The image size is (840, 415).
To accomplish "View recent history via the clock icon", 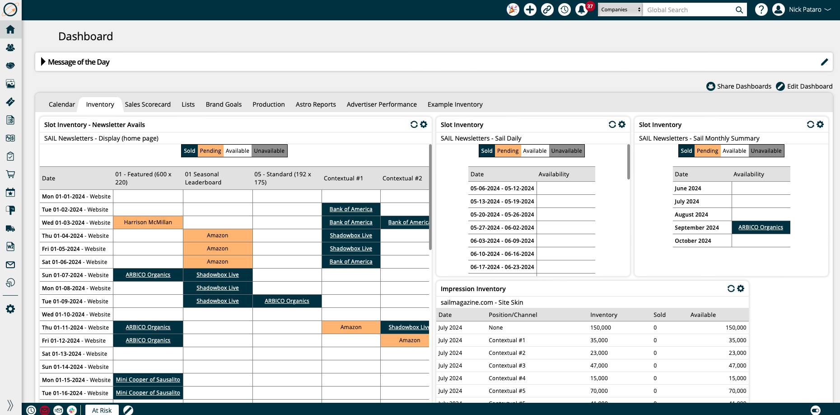I will [x=565, y=9].
